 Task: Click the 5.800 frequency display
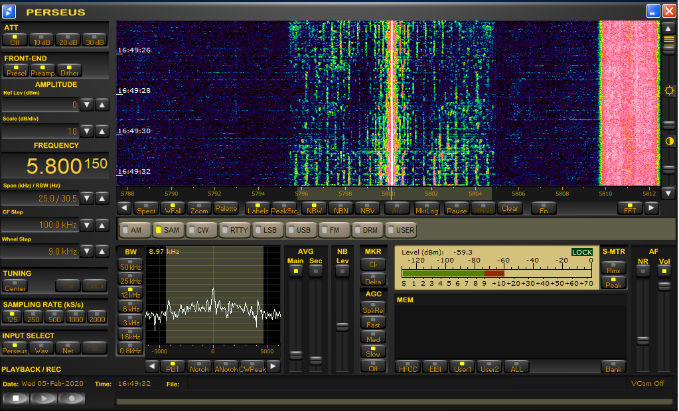click(x=54, y=166)
